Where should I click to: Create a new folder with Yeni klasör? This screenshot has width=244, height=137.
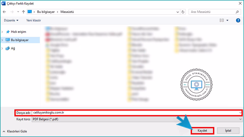[34, 20]
